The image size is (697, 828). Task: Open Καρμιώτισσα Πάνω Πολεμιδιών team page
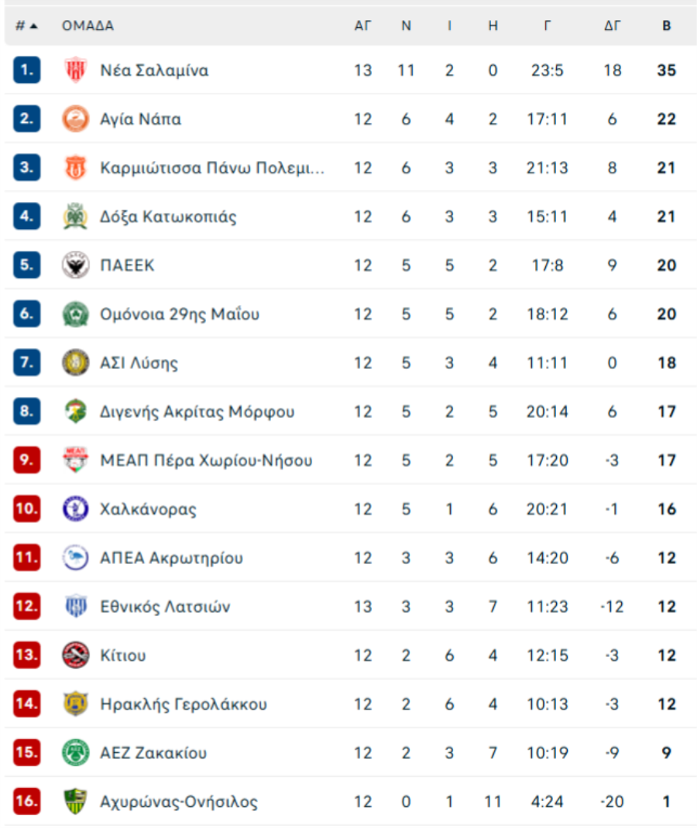(x=212, y=168)
